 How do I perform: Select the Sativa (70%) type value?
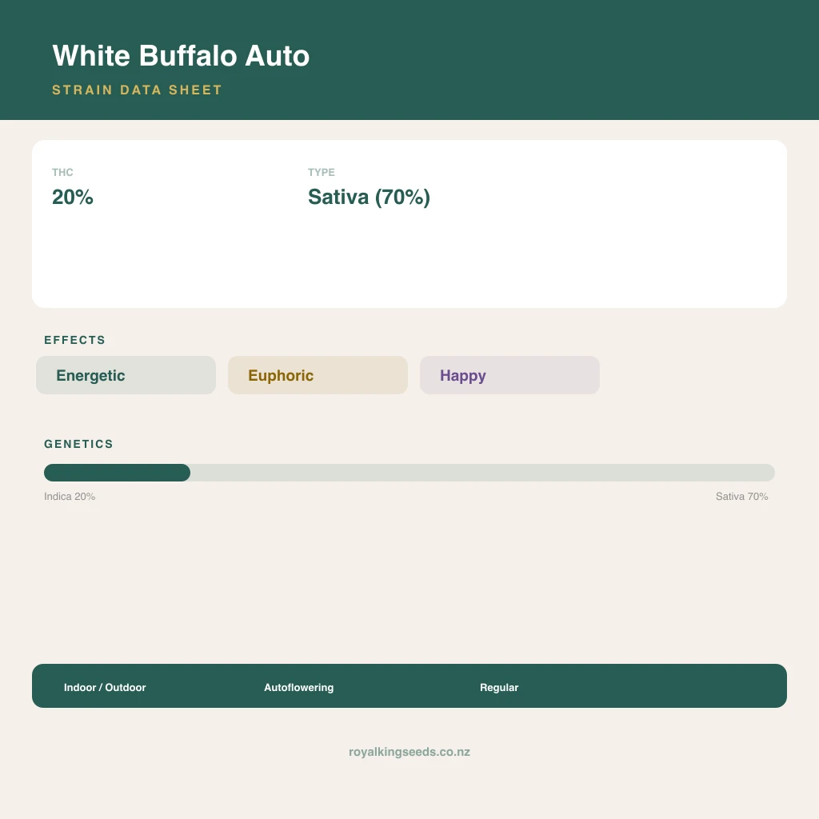tap(369, 197)
